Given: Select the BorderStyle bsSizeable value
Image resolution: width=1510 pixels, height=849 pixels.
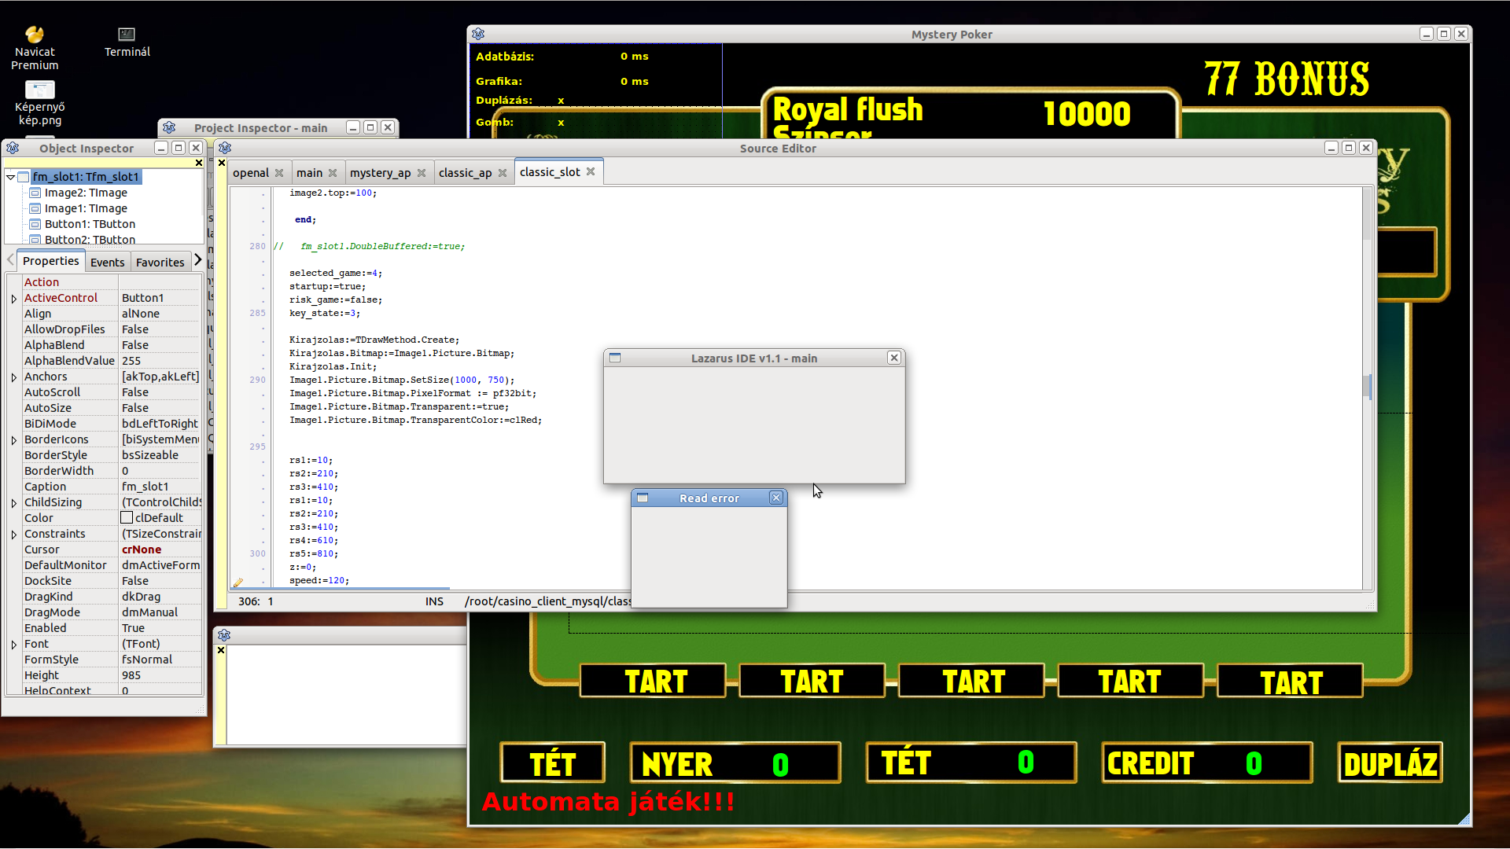Looking at the screenshot, I should click(x=160, y=455).
